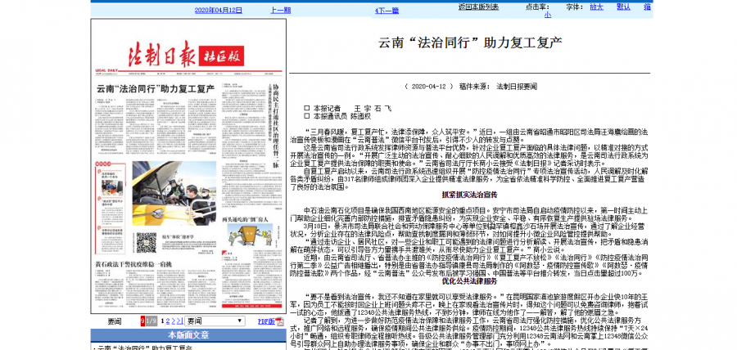Select the QR code in the page preview
Viewport: 737px width, 350px height.
[147, 242]
